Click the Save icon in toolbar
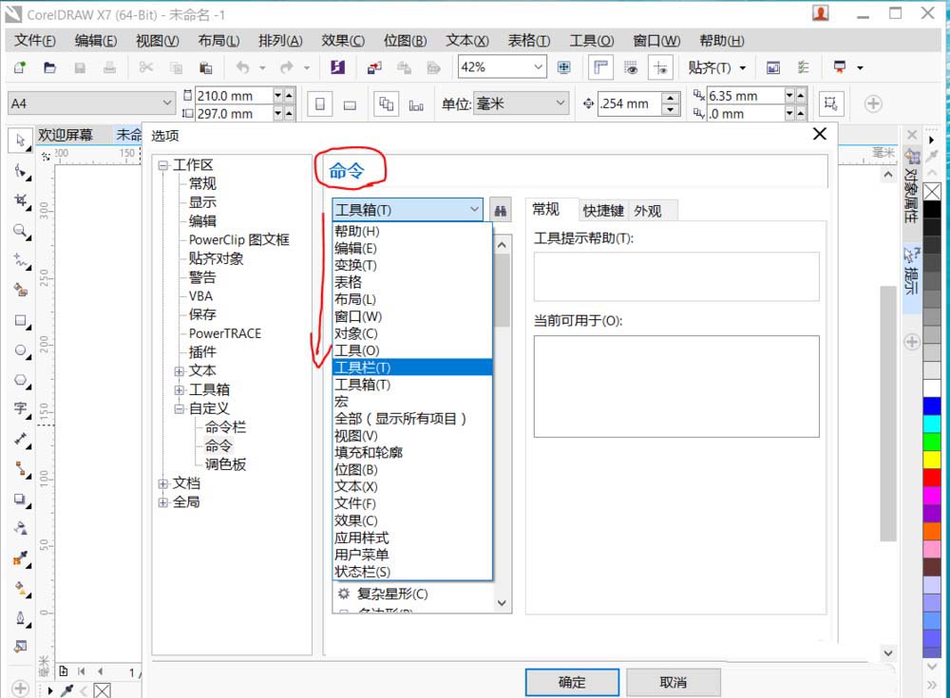 point(80,67)
